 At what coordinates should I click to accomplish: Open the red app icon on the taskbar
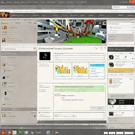click(9, 133)
